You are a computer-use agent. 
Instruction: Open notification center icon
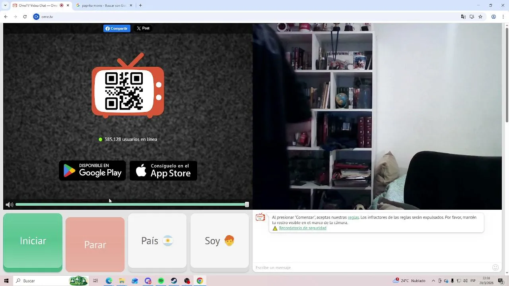pyautogui.click(x=501, y=281)
